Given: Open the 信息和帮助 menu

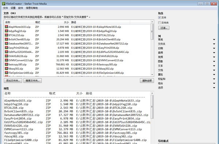Looking at the screenshot, I should (x=32, y=8).
